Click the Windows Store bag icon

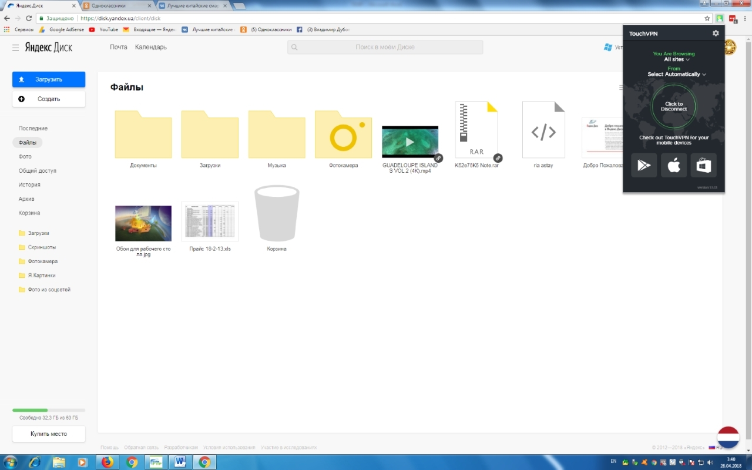[x=703, y=165]
